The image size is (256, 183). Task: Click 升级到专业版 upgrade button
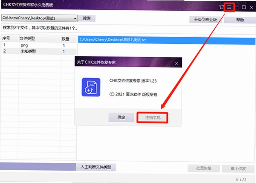(x=205, y=20)
